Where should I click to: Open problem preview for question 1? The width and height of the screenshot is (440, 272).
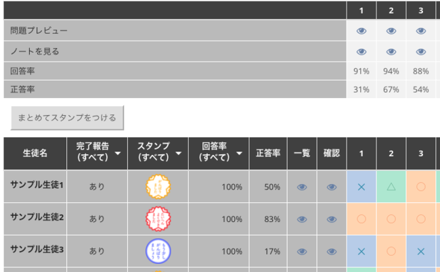pos(361,31)
